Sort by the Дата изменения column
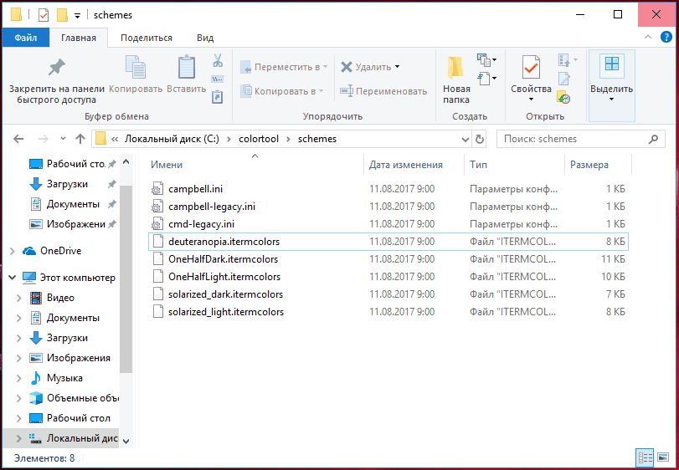Viewport: 679px width, 470px height. click(414, 165)
